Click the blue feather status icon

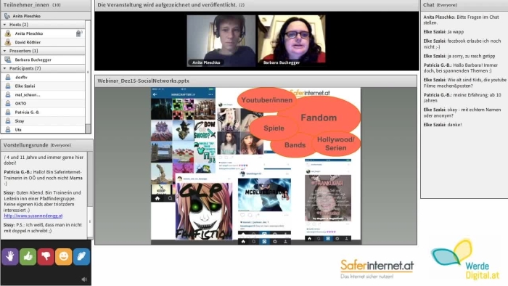(x=81, y=256)
